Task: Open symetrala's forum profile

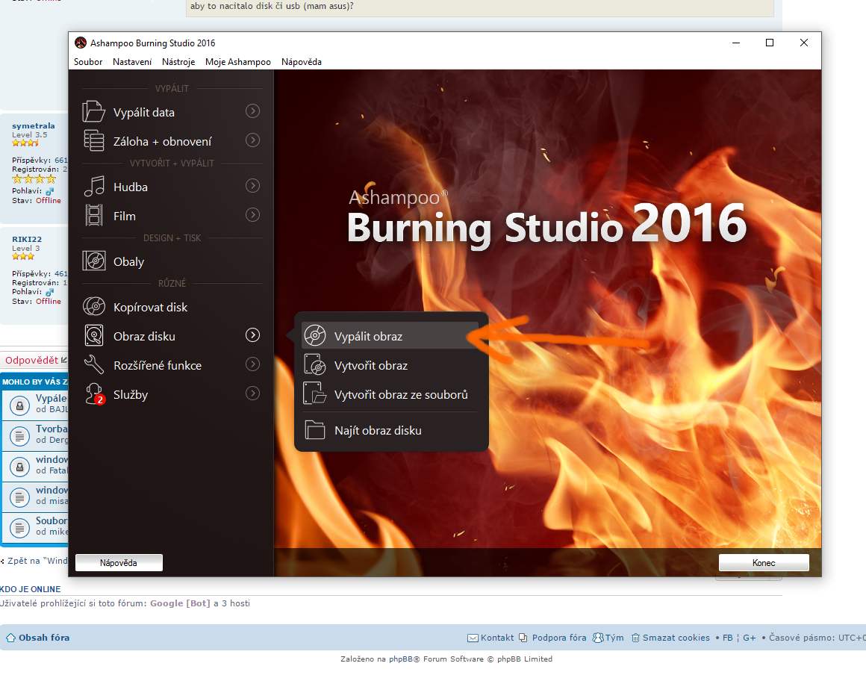Action: (x=33, y=126)
